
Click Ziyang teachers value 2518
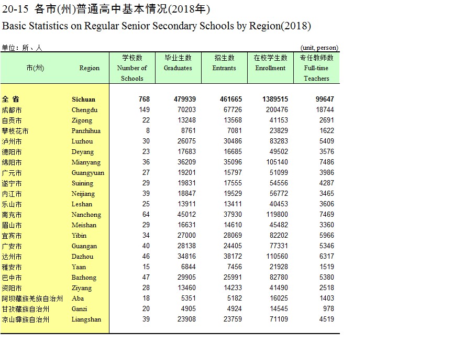(x=327, y=287)
